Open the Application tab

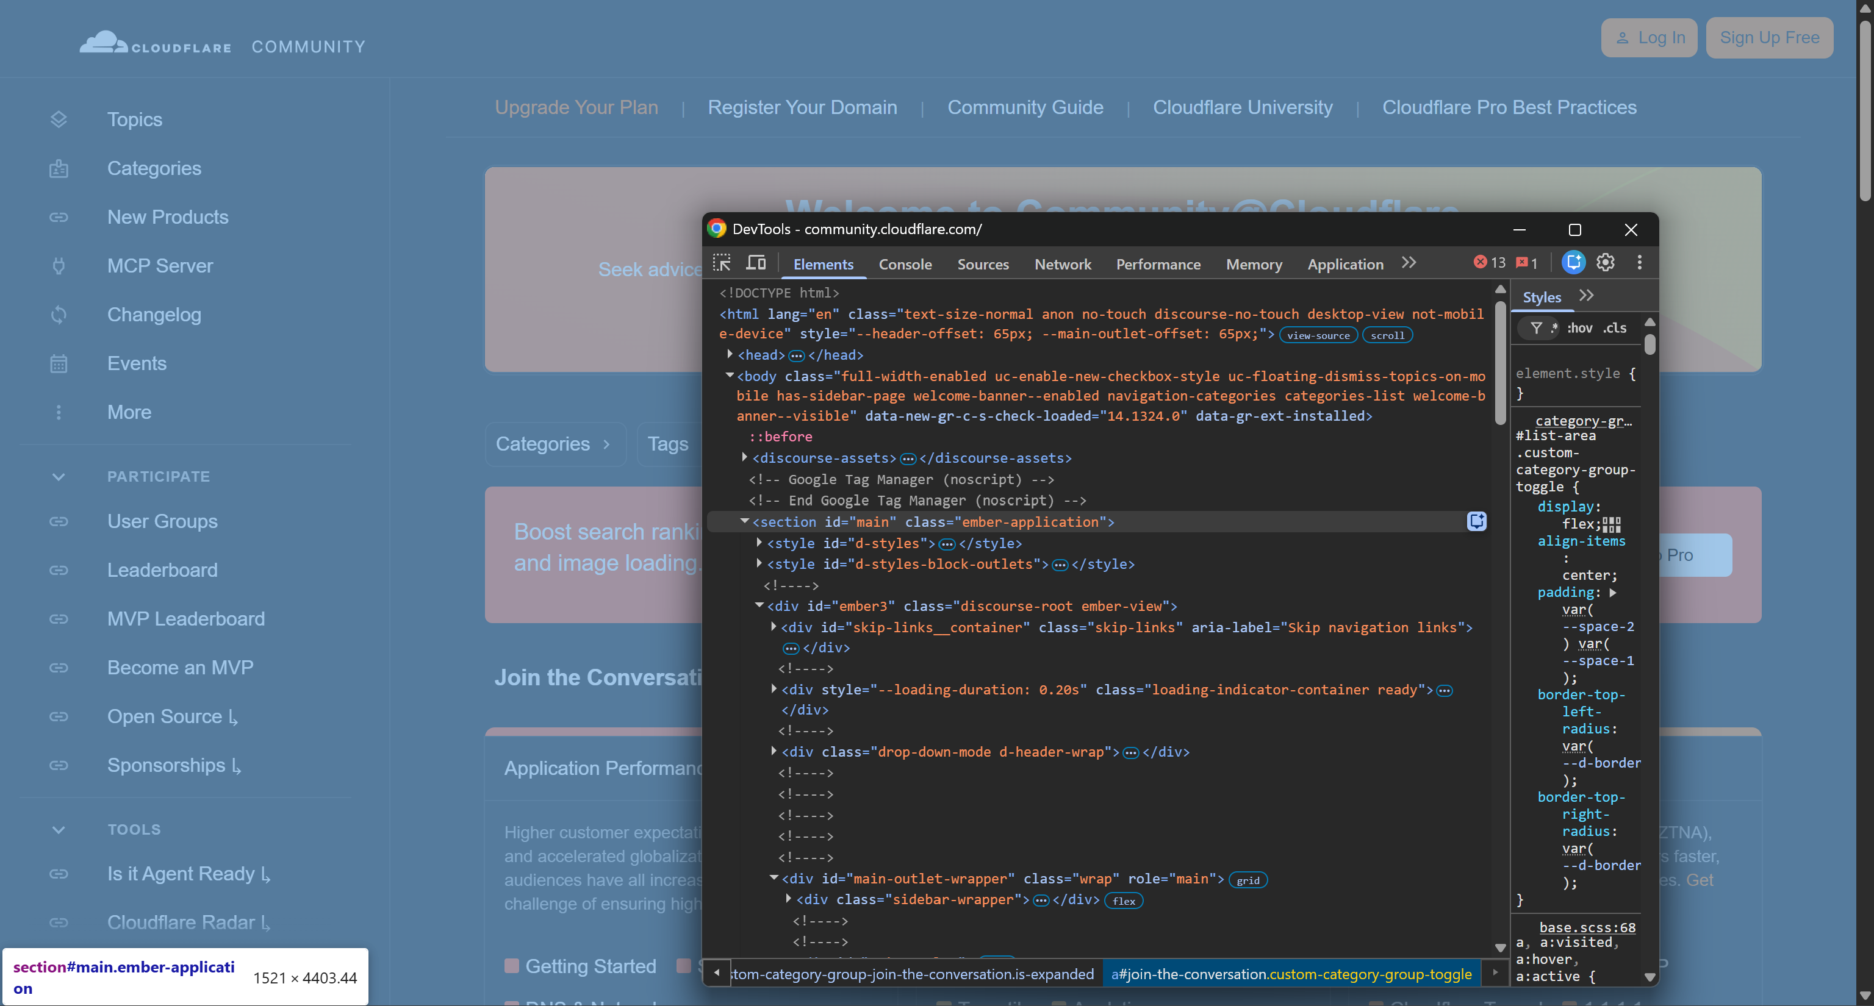tap(1345, 264)
